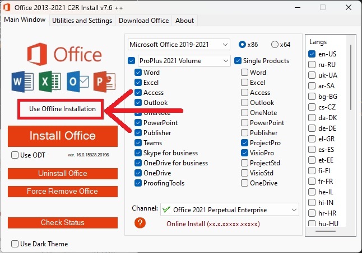
Task: Click the large Office logo
Action: coord(64,54)
